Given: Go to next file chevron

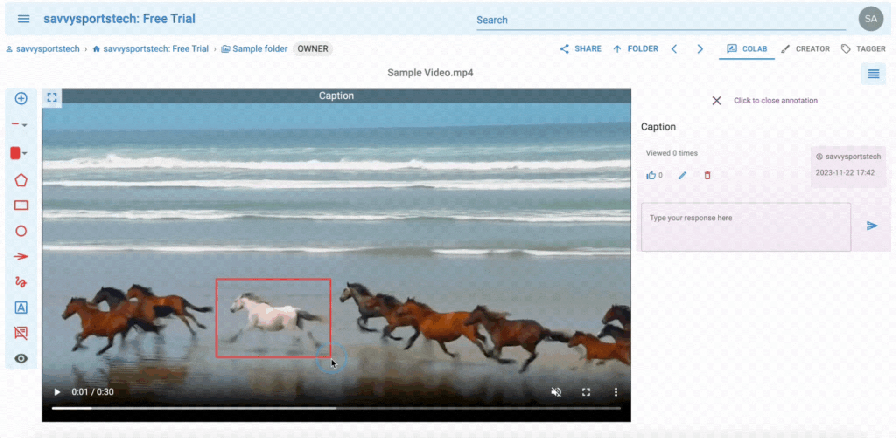Looking at the screenshot, I should [700, 49].
